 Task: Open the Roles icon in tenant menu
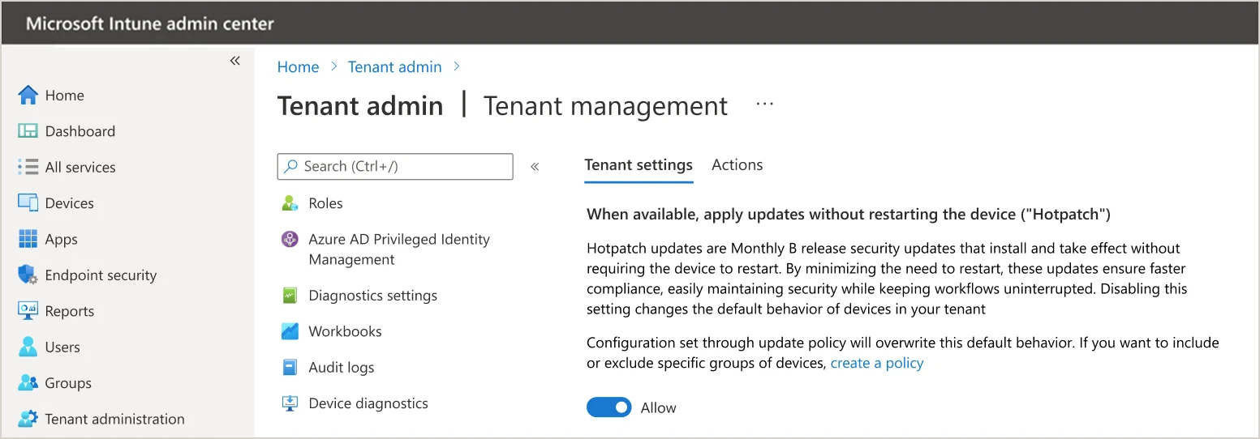pos(290,203)
